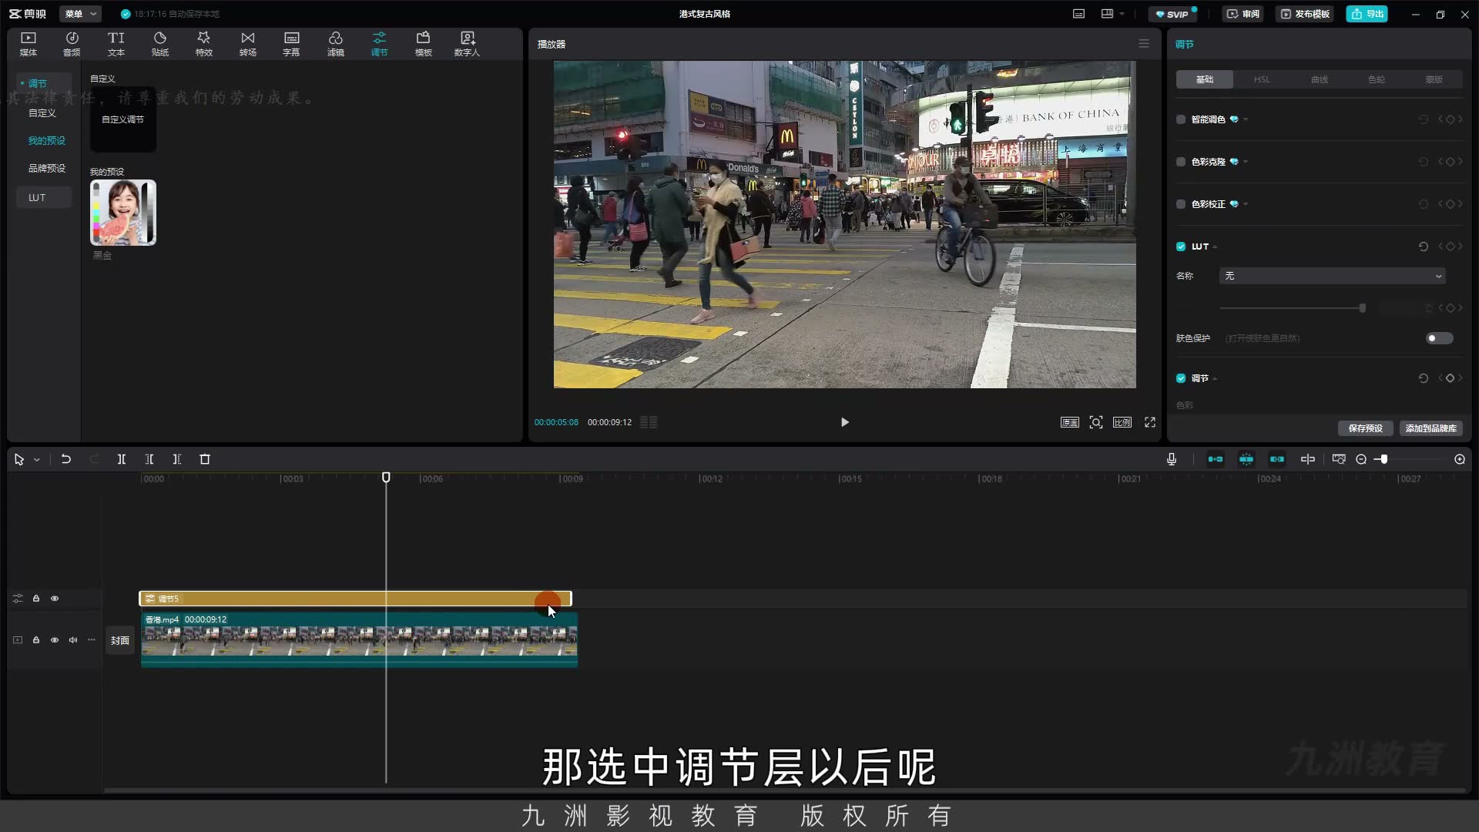Switch to the 蒙版 mask tab
The height and width of the screenshot is (832, 1479).
pos(1434,79)
